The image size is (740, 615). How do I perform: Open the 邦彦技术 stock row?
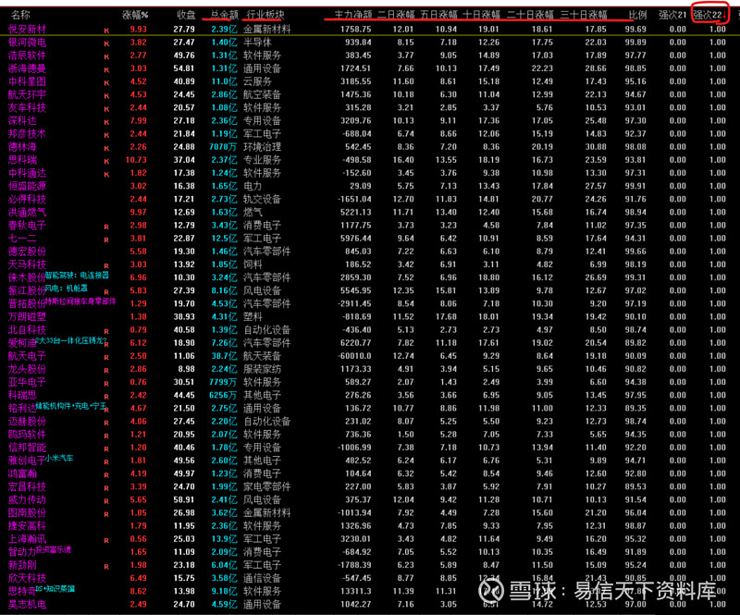point(28,134)
